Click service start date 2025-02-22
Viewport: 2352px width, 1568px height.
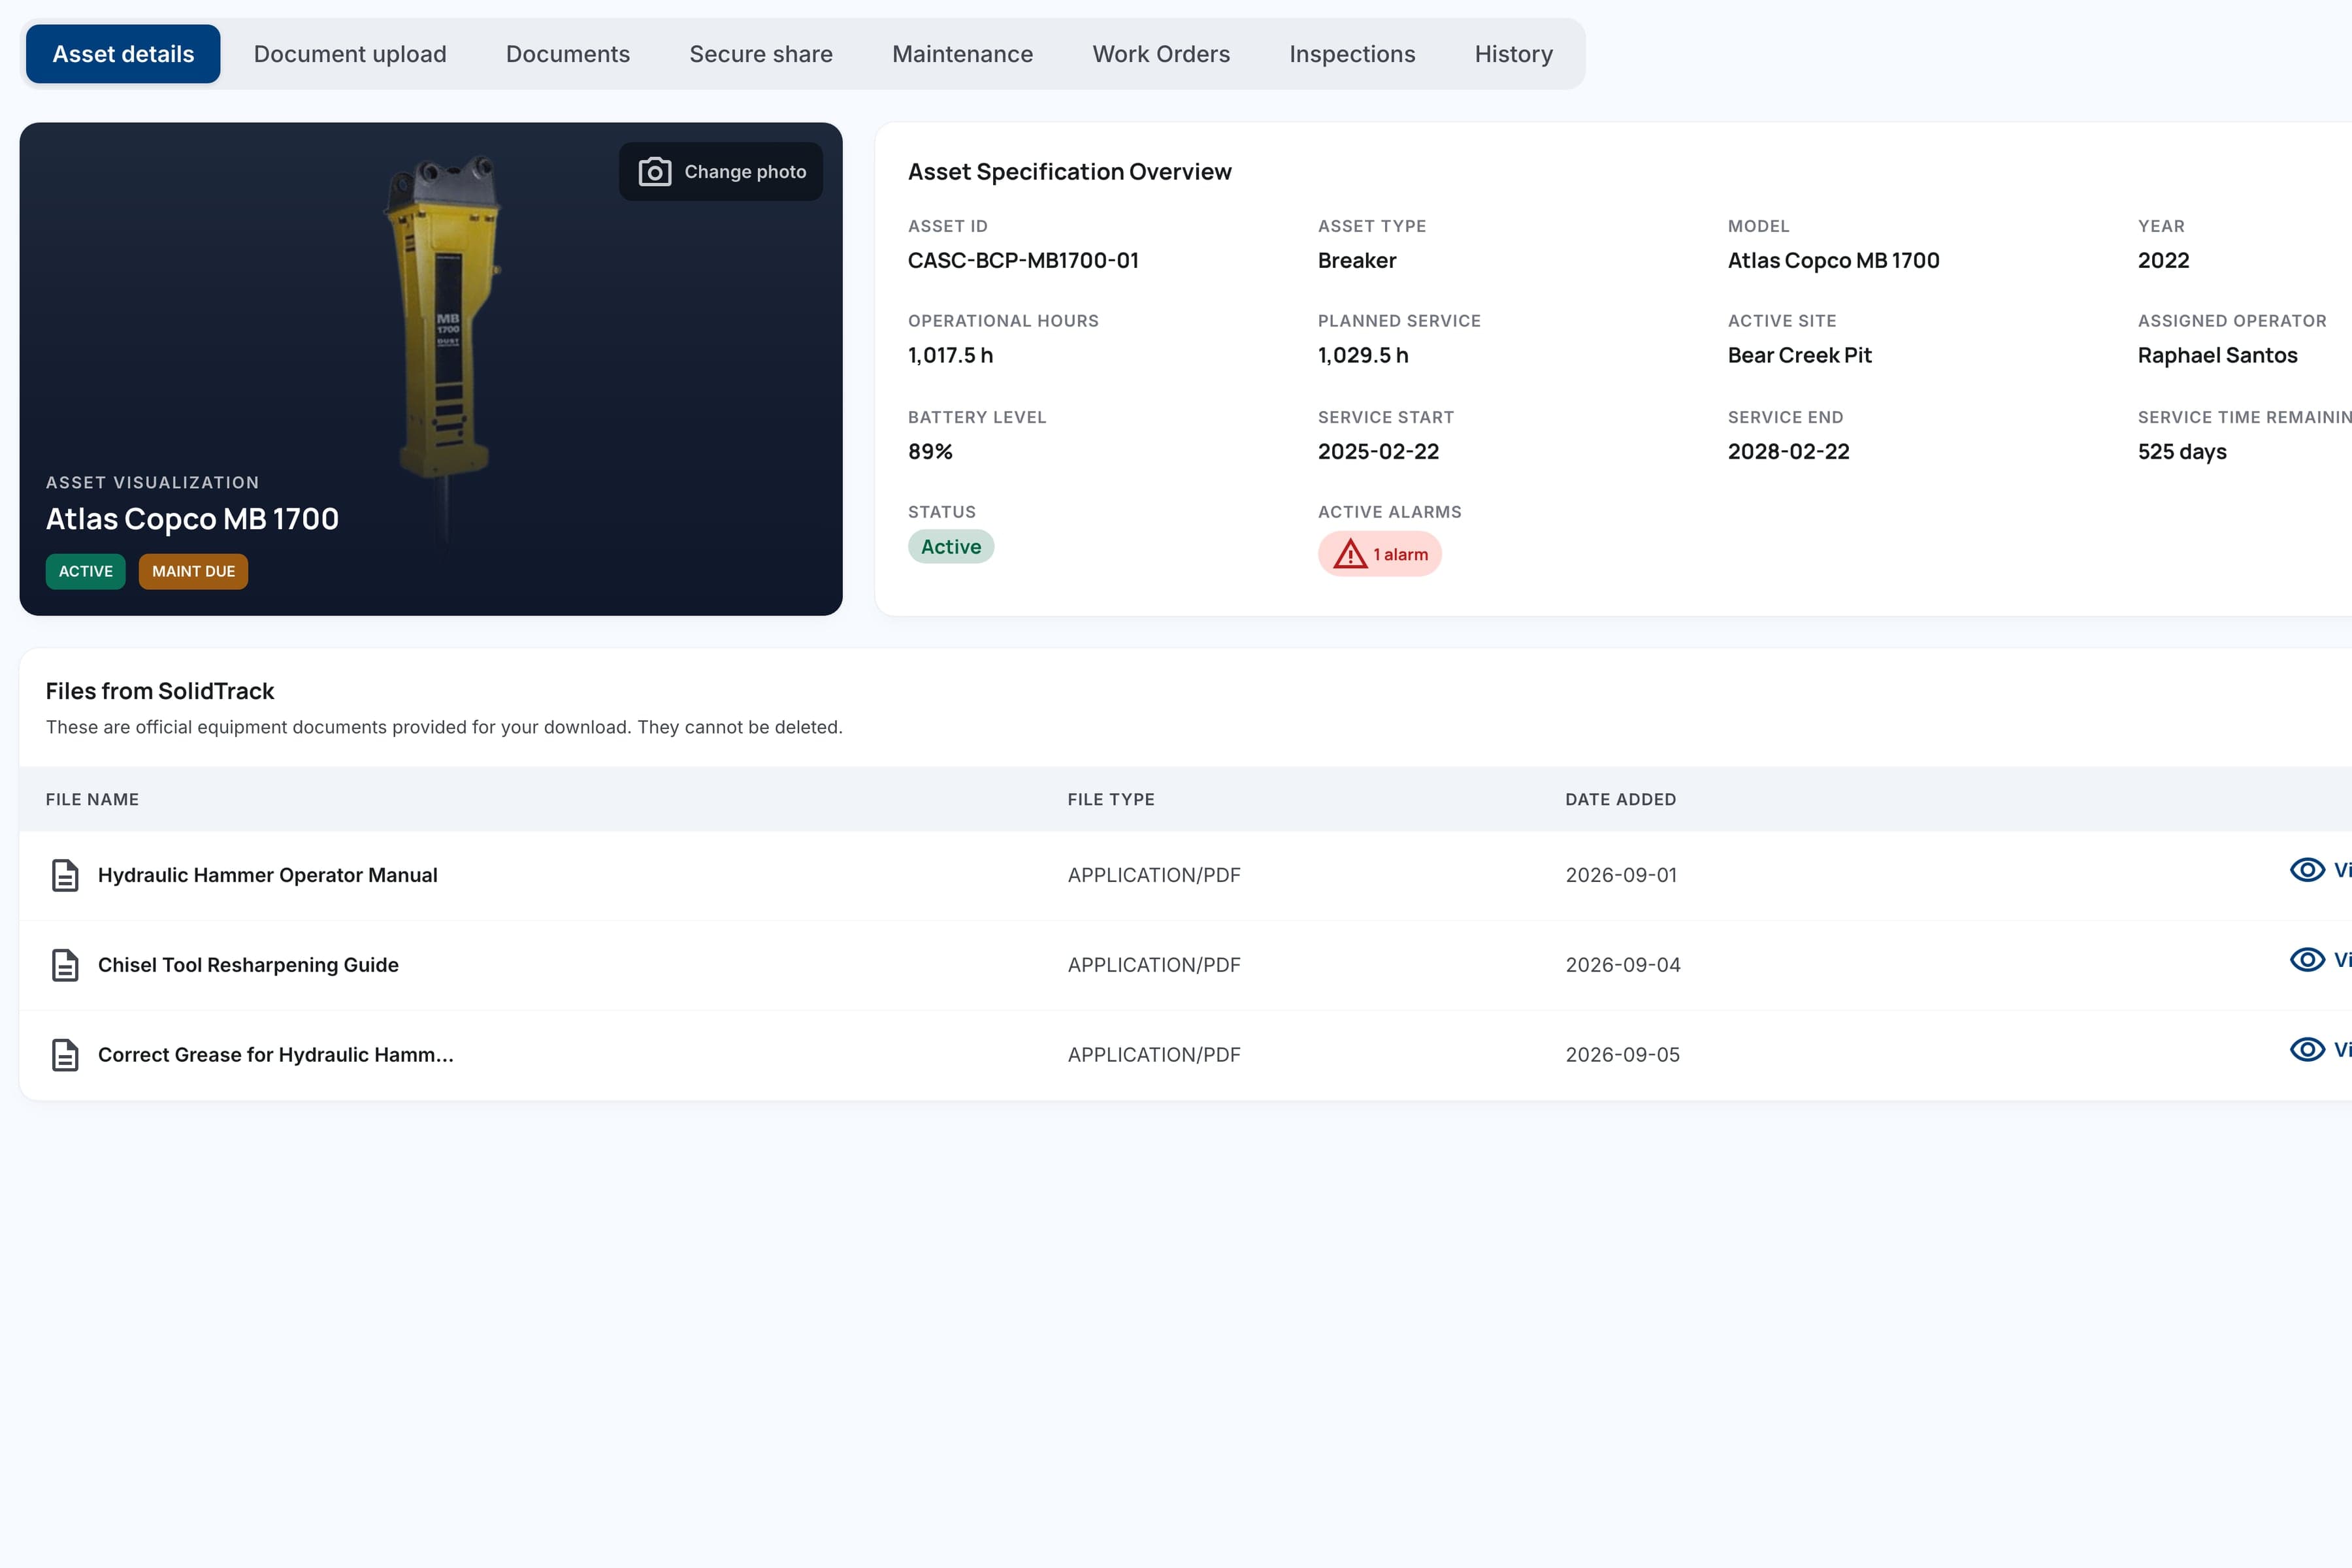pos(1378,452)
